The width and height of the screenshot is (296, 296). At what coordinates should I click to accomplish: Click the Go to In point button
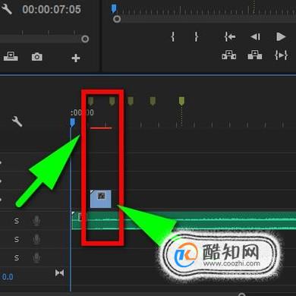[x=230, y=37]
